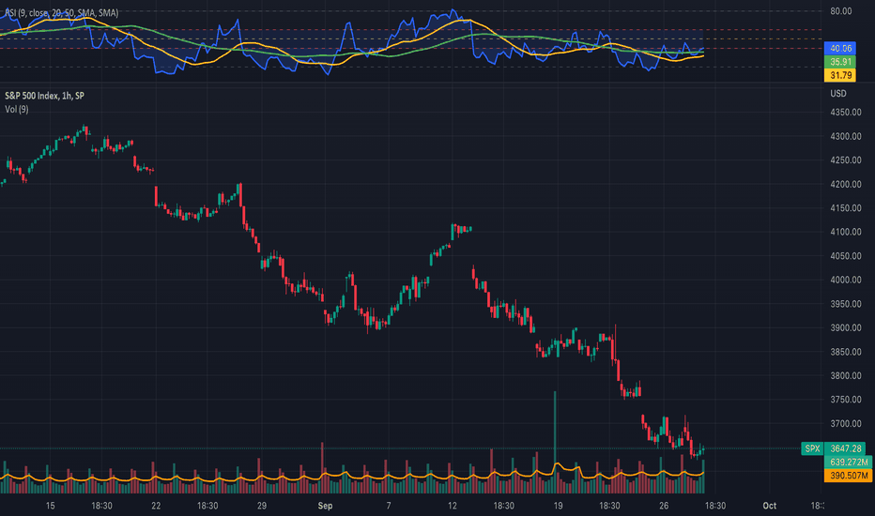Click the USD currency label
This screenshot has width=875, height=516.
(x=838, y=93)
